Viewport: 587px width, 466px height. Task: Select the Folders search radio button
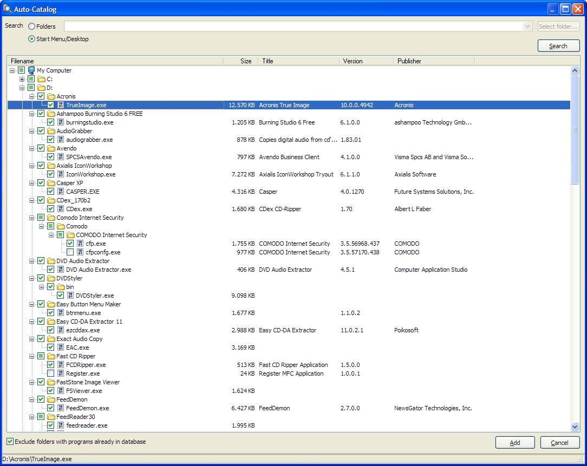(x=32, y=26)
